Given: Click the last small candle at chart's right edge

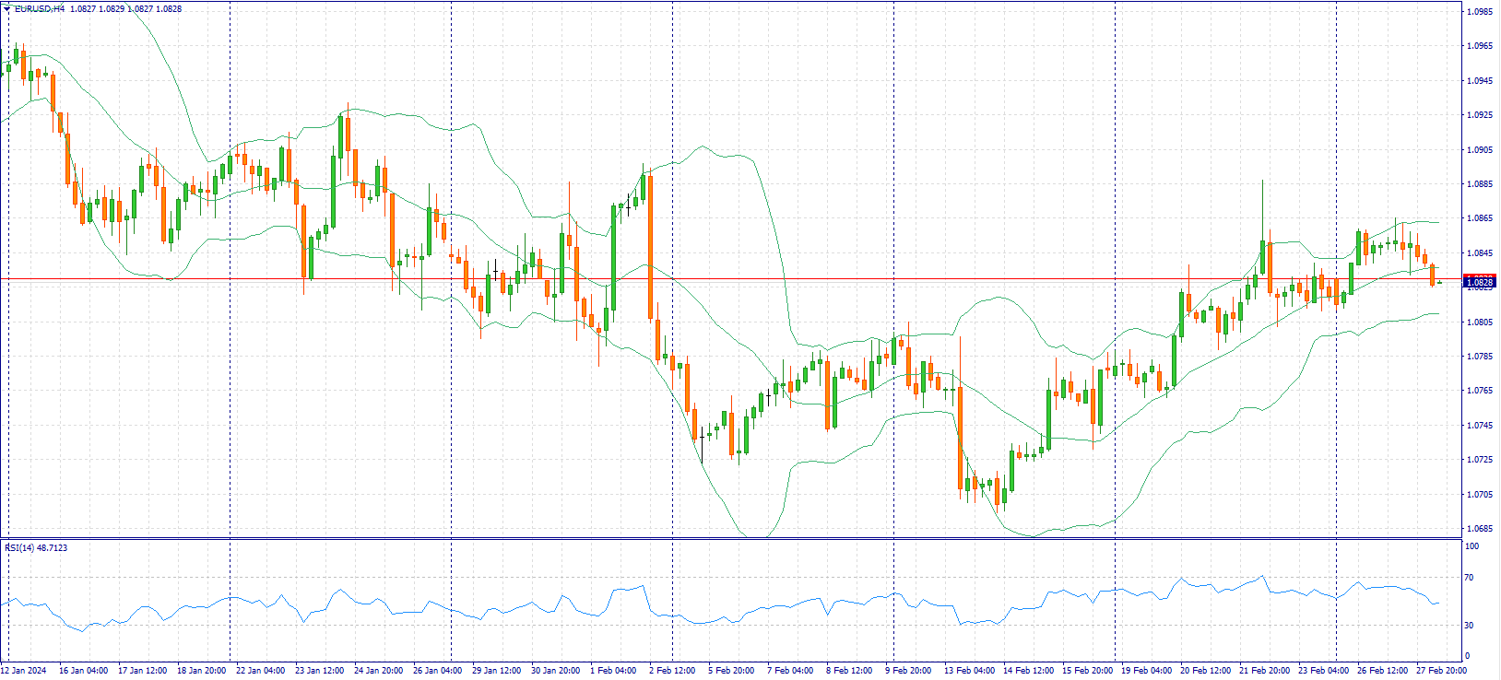Looking at the screenshot, I should point(1439,282).
